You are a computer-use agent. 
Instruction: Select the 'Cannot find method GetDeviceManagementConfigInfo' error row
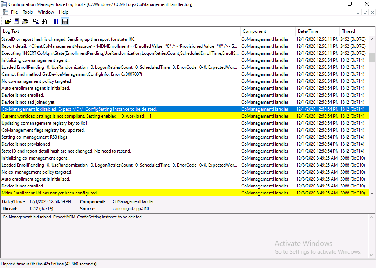point(185,74)
